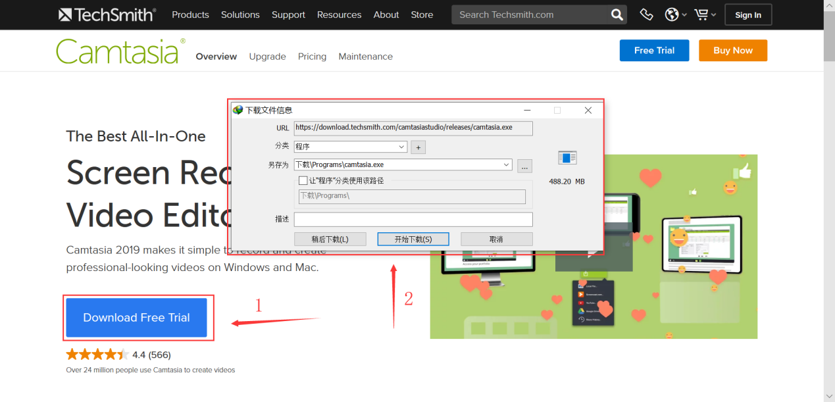Browse for save location with ellipsis button
835x402 pixels.
[x=524, y=166]
